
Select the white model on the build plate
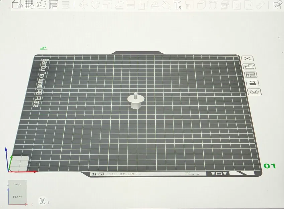pyautogui.click(x=136, y=101)
